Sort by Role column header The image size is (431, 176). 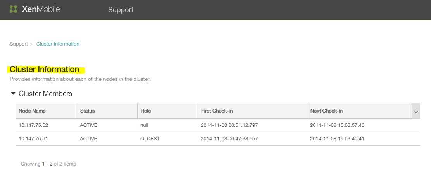point(145,111)
